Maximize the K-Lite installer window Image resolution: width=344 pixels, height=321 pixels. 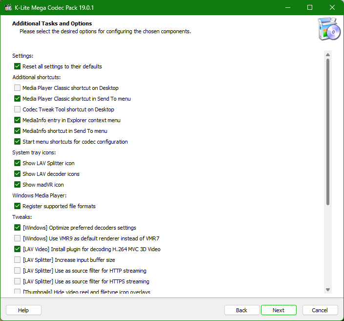(x=310, y=7)
